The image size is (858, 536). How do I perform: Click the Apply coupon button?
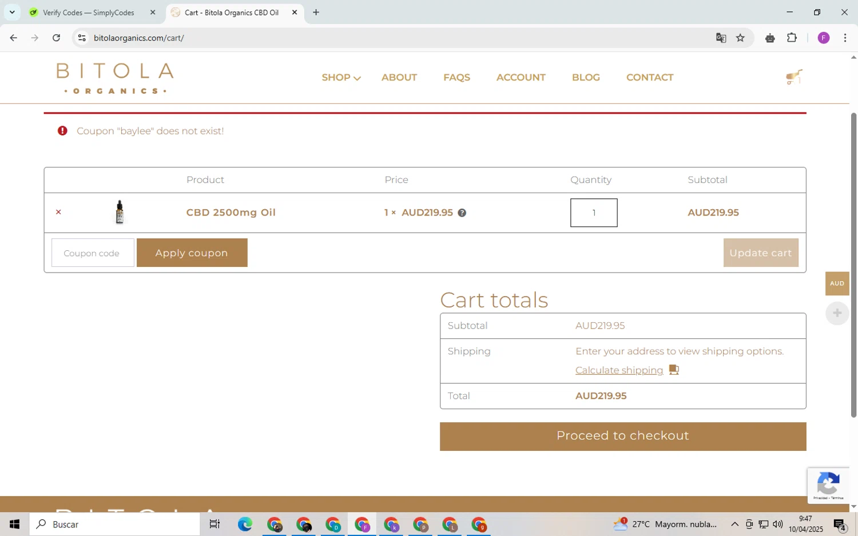tap(192, 253)
